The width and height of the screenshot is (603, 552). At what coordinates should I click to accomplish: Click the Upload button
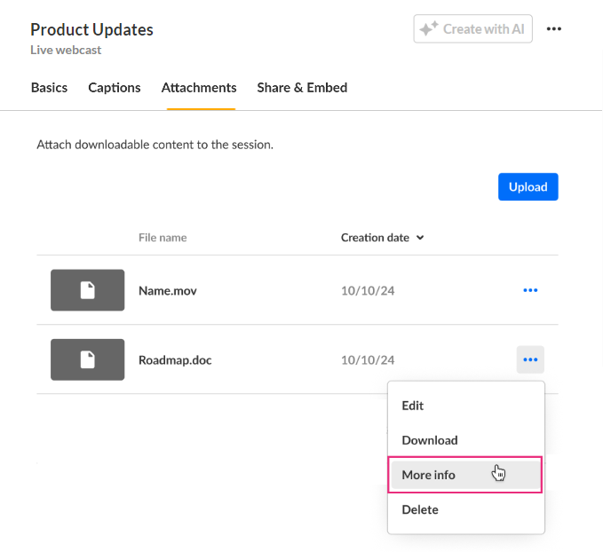pyautogui.click(x=528, y=187)
